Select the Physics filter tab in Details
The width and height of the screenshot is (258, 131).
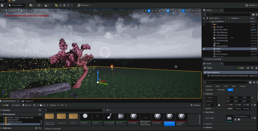click(x=243, y=86)
